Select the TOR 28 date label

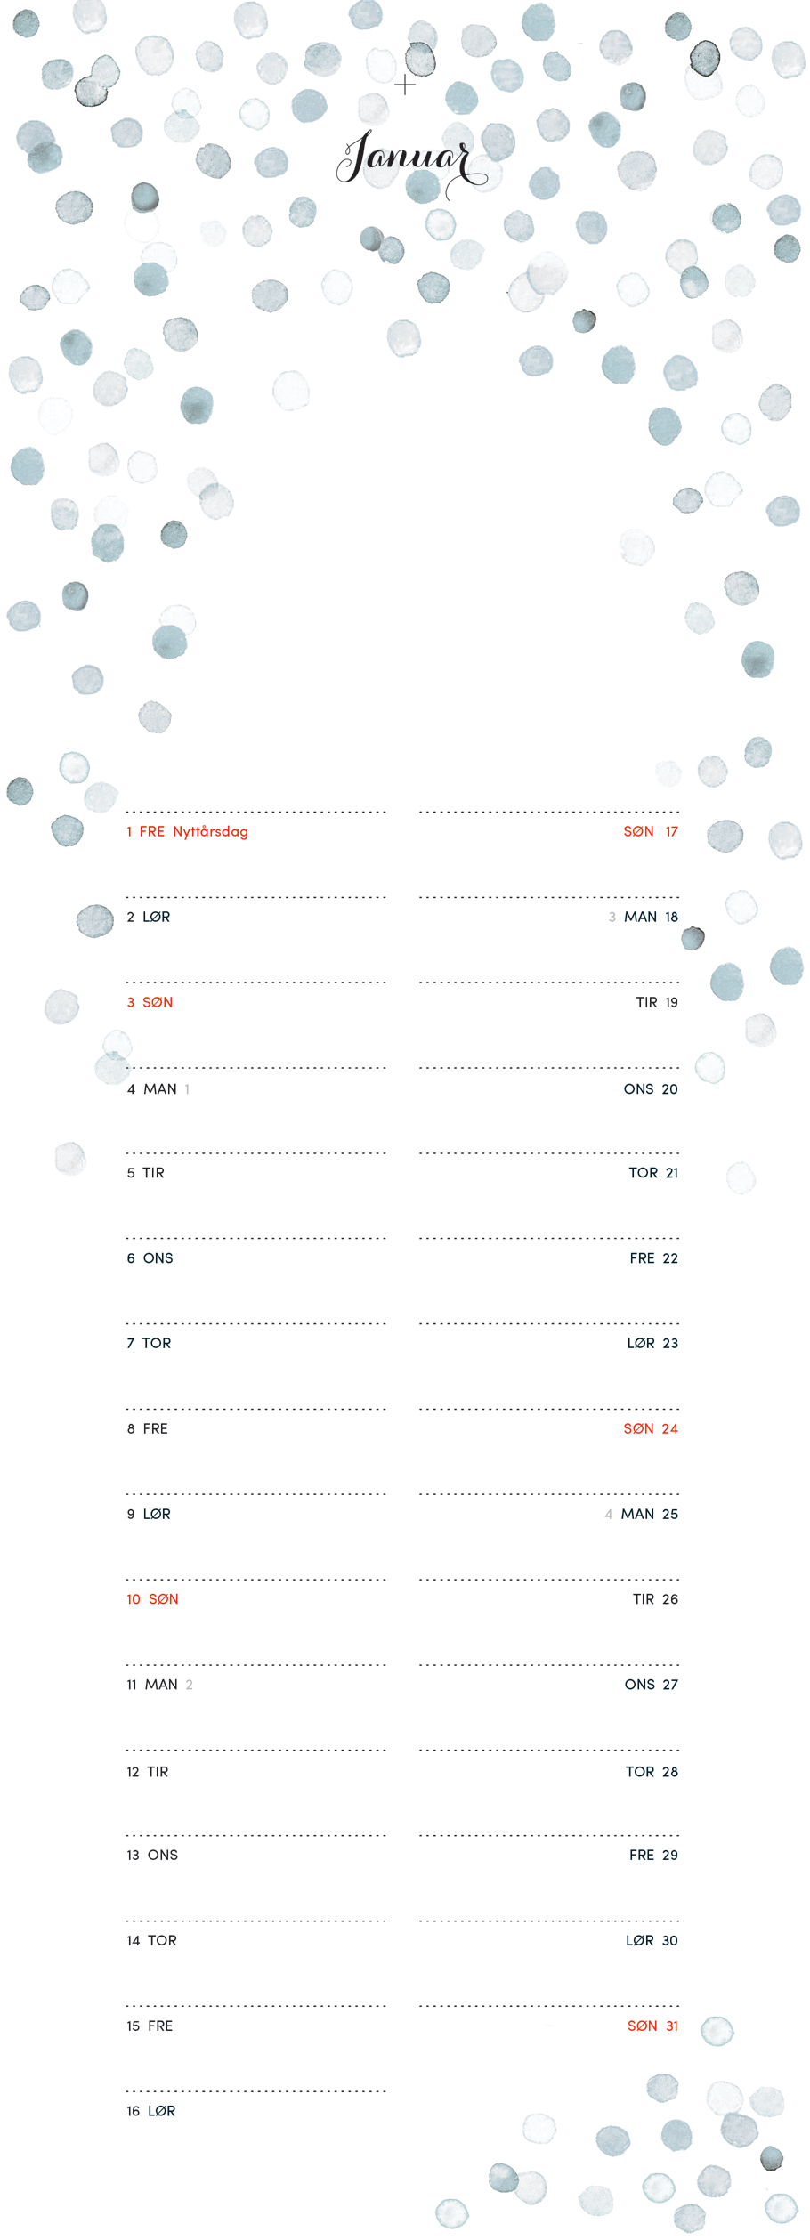(652, 1772)
